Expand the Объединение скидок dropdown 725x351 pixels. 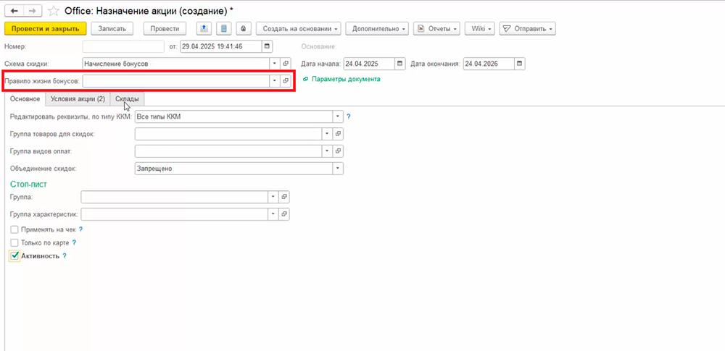tap(337, 168)
